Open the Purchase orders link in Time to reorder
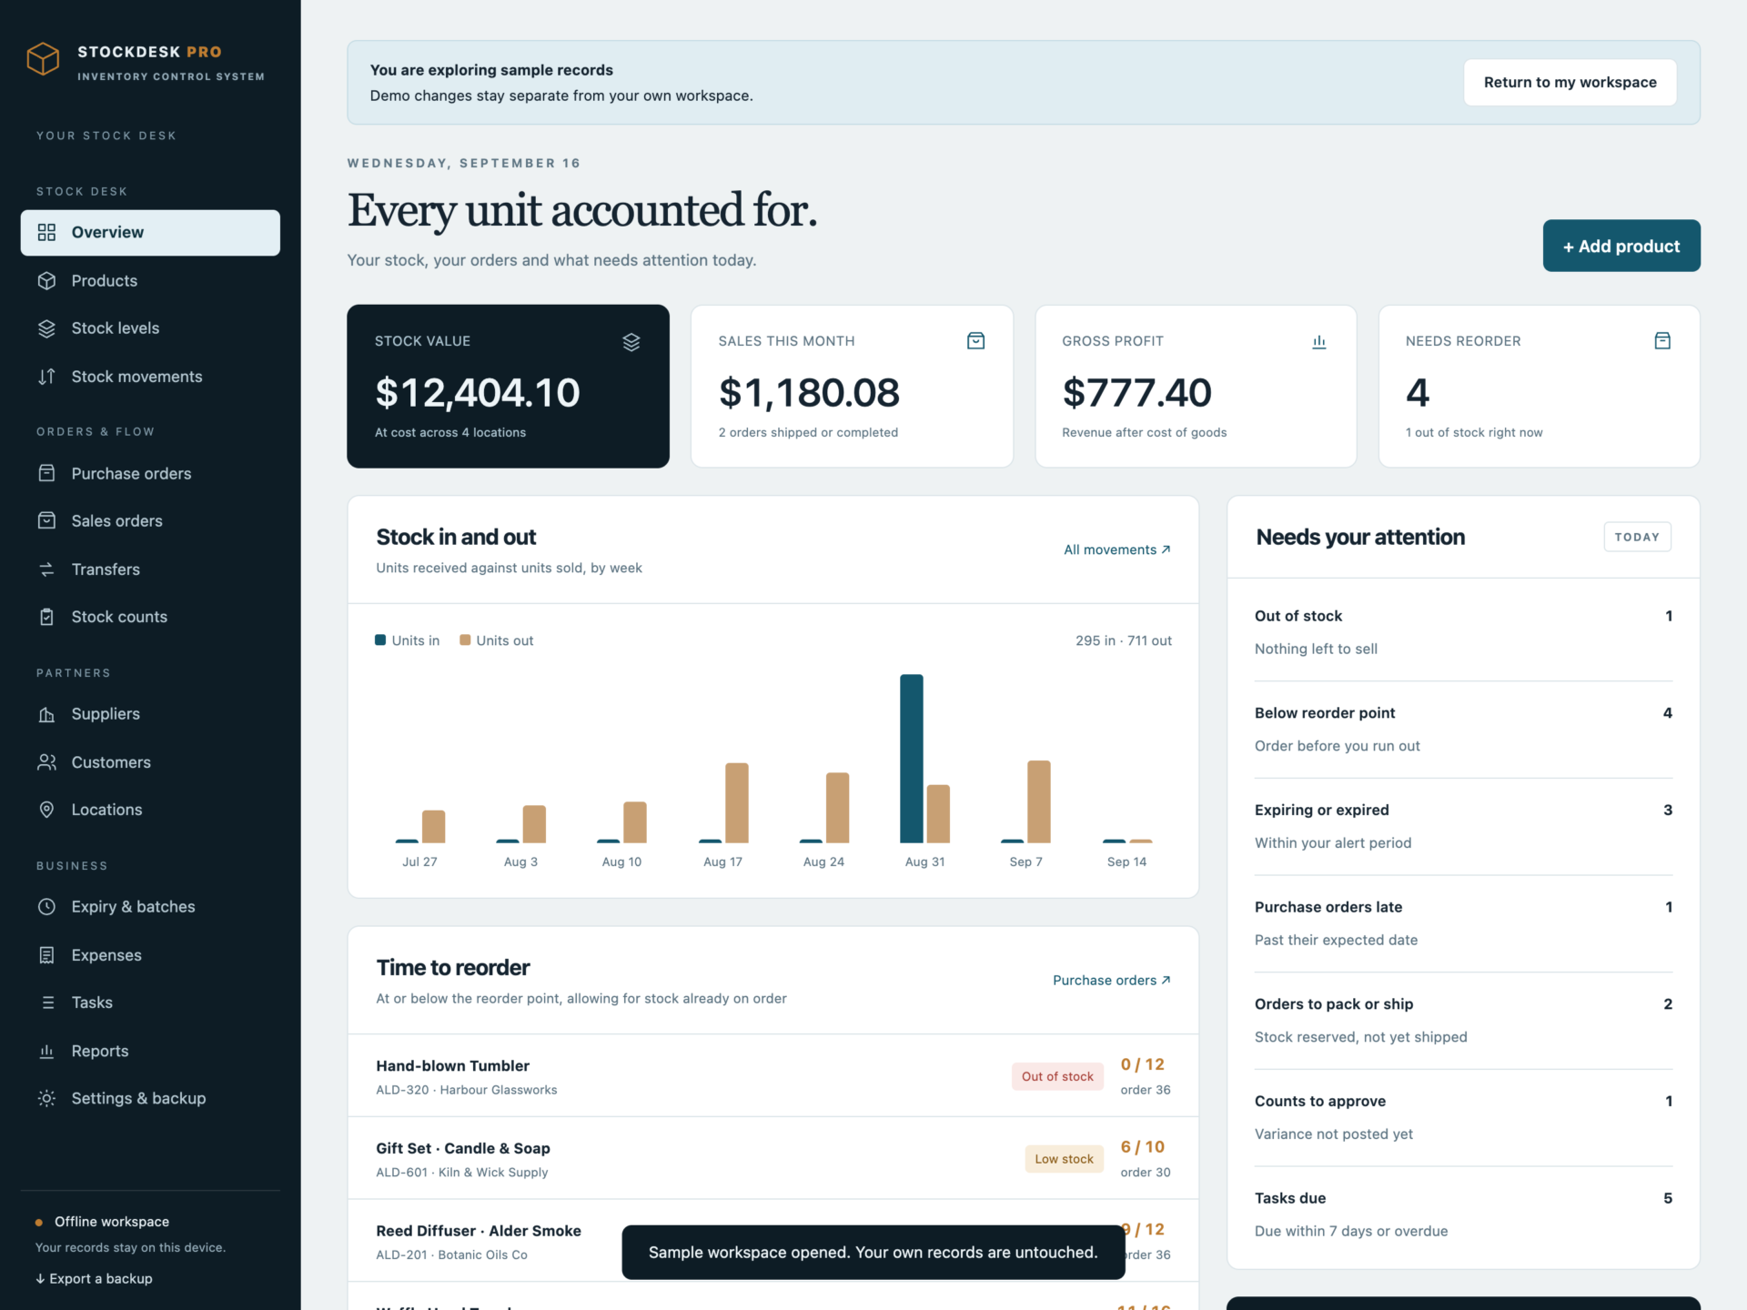This screenshot has width=1747, height=1310. (x=1112, y=980)
